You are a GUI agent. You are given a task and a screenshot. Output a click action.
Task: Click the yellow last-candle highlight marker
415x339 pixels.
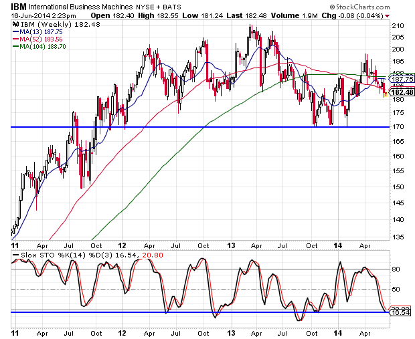[x=386, y=94]
